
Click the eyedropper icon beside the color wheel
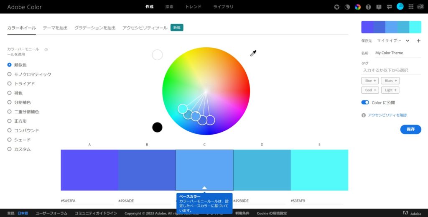(x=253, y=53)
